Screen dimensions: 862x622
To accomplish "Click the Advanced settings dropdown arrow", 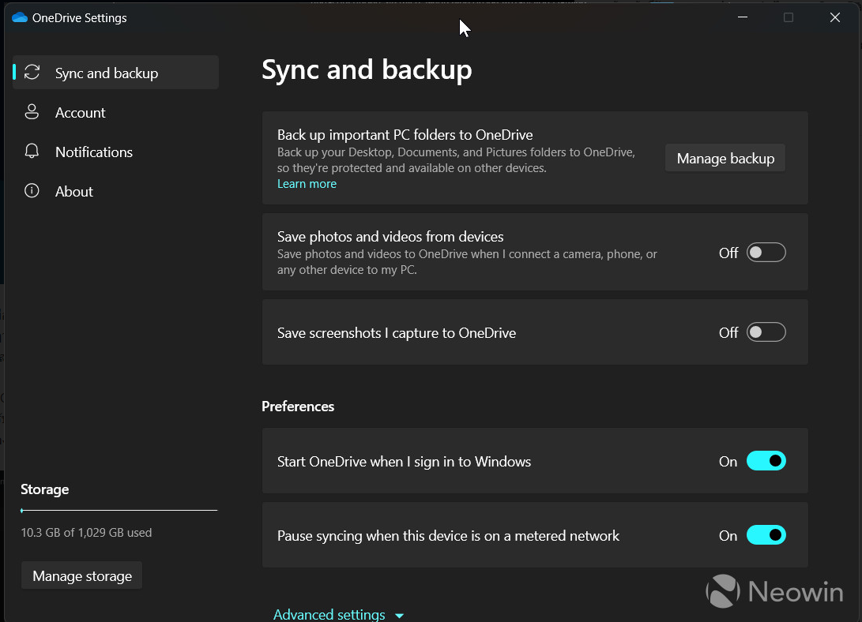I will pyautogui.click(x=400, y=616).
